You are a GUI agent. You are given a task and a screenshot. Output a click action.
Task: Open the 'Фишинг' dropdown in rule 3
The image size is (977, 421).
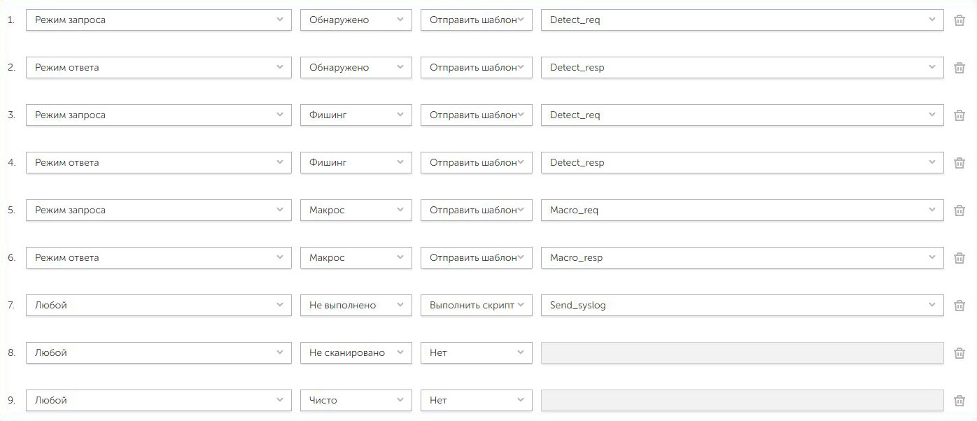(x=356, y=115)
